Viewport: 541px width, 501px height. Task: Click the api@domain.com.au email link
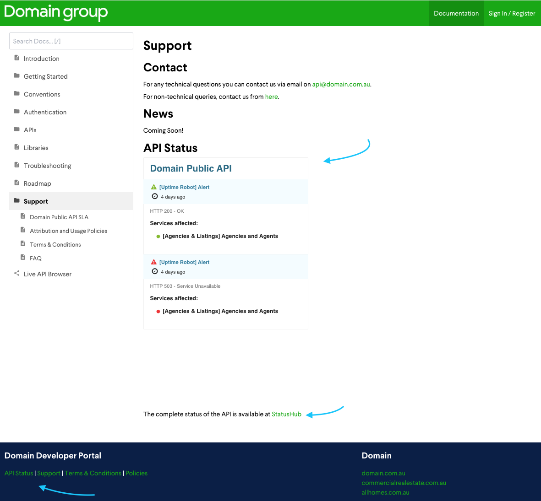click(x=341, y=85)
